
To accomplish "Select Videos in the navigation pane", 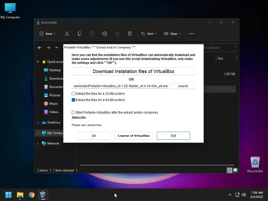I will (x=52, y=112).
